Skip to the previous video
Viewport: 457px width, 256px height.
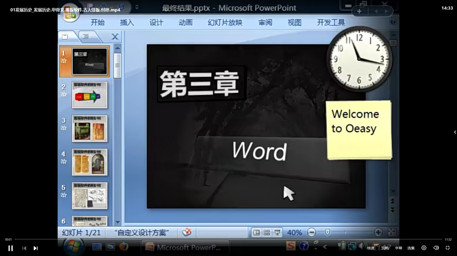[x=24, y=248]
